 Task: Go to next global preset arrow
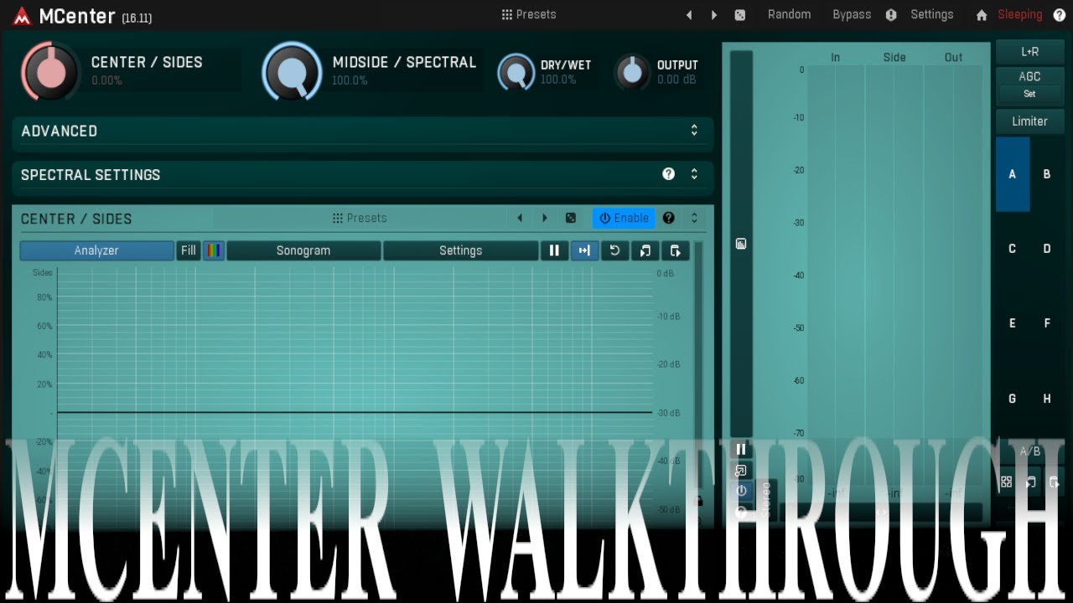pos(714,15)
